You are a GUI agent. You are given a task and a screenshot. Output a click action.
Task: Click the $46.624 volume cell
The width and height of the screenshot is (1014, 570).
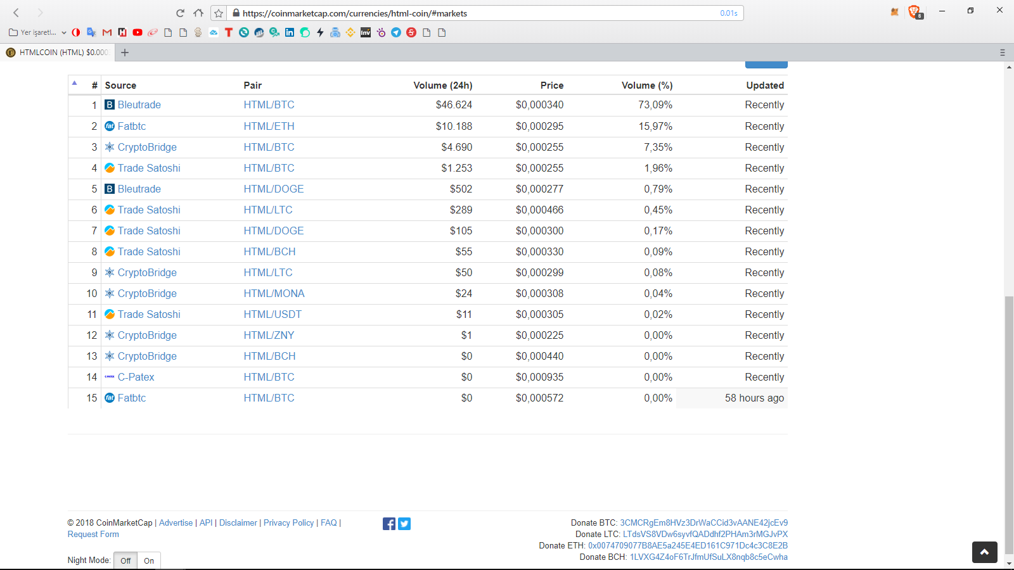click(x=454, y=105)
